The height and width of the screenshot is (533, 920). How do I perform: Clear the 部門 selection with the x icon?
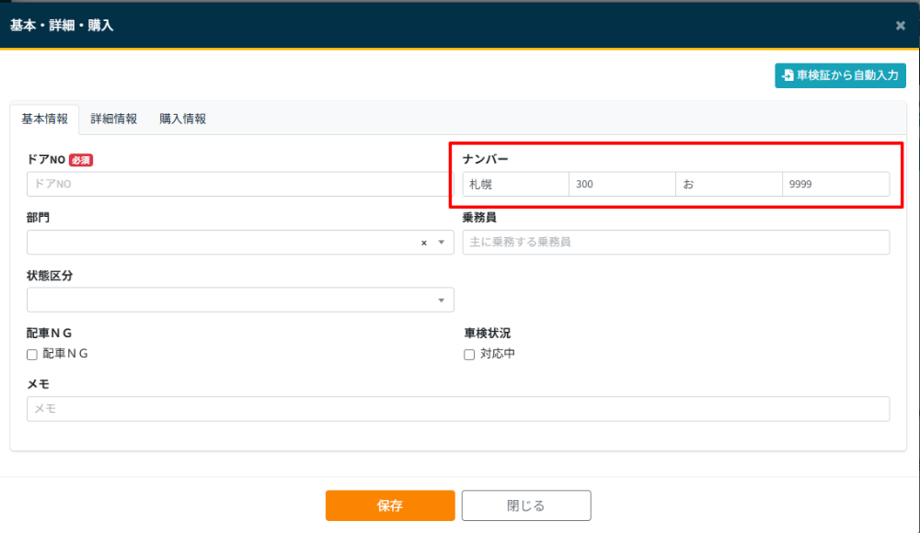pos(423,243)
